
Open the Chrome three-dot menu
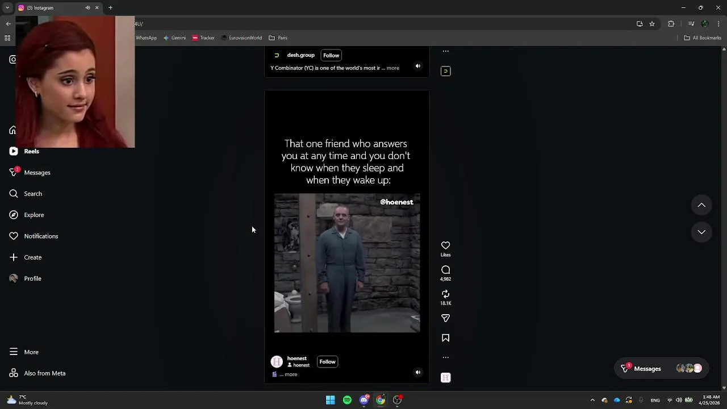718,24
